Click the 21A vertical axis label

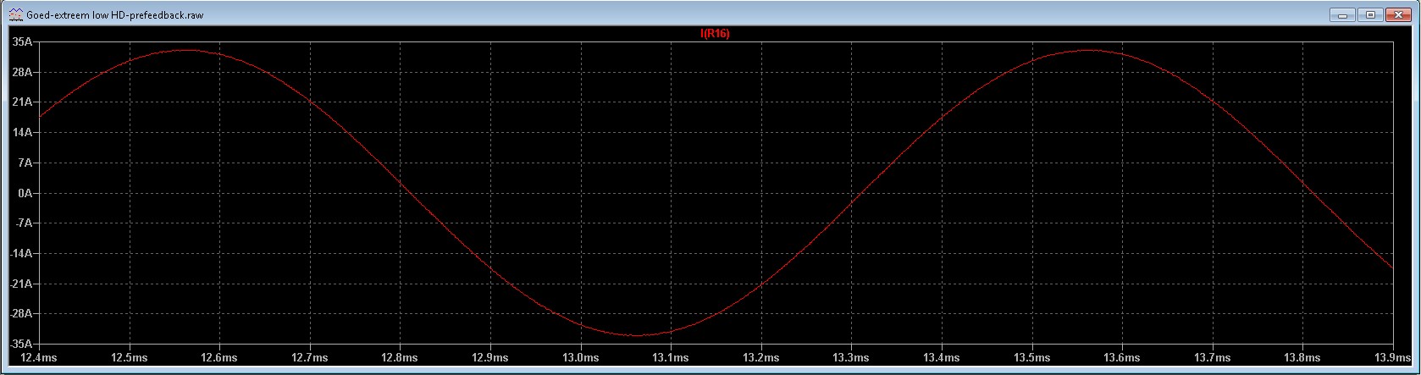pos(22,102)
